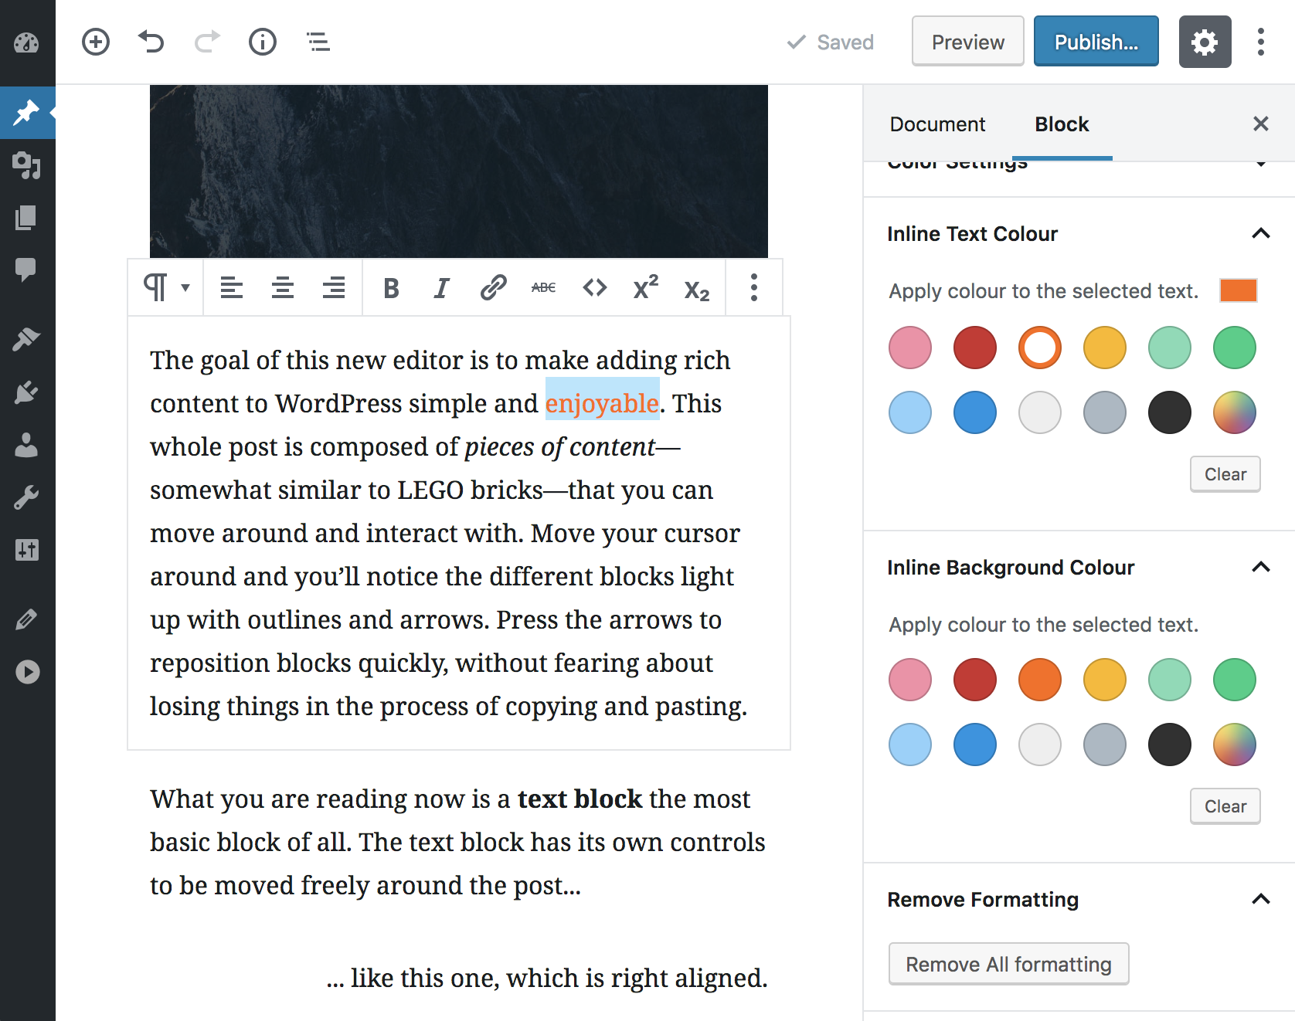Open the more tools vertical dots menu
1295x1021 pixels.
pyautogui.click(x=1260, y=42)
